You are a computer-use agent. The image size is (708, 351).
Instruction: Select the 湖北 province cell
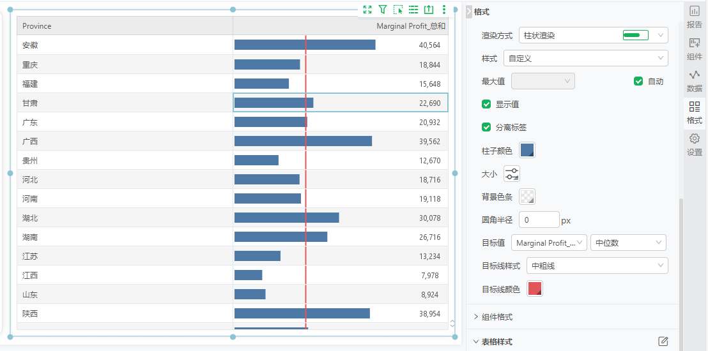pyautogui.click(x=125, y=218)
